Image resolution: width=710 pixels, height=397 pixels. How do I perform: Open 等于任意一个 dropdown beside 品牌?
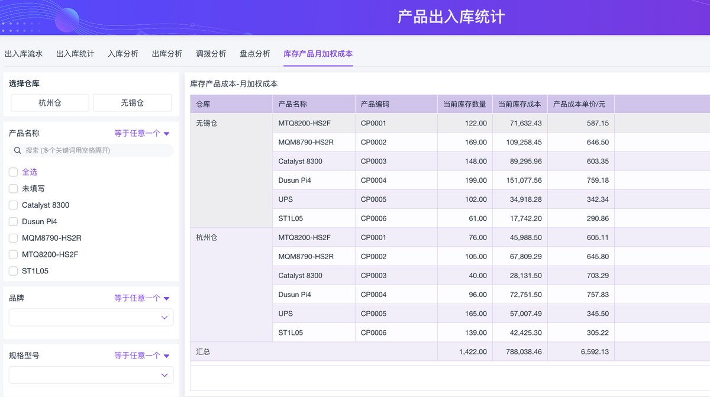[x=142, y=299]
